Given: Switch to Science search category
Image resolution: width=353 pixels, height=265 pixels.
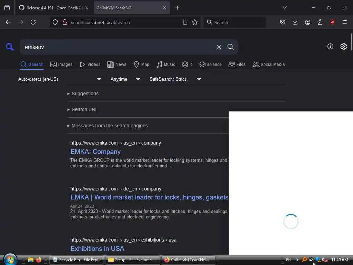Looking at the screenshot, I should [210, 65].
